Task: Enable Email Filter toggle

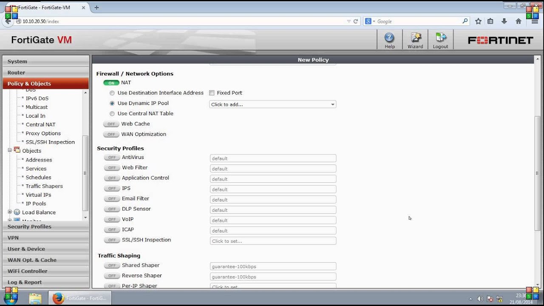Action: pos(112,199)
